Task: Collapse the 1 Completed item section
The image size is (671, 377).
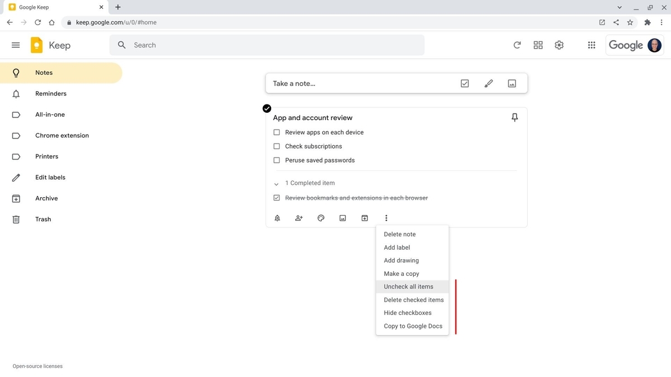Action: [276, 184]
